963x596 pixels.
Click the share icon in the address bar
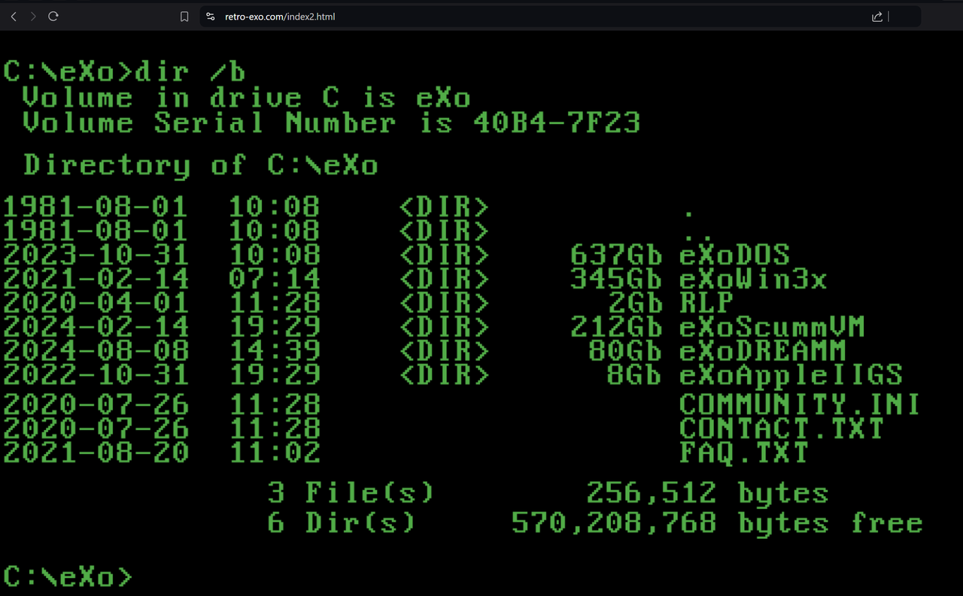[877, 17]
